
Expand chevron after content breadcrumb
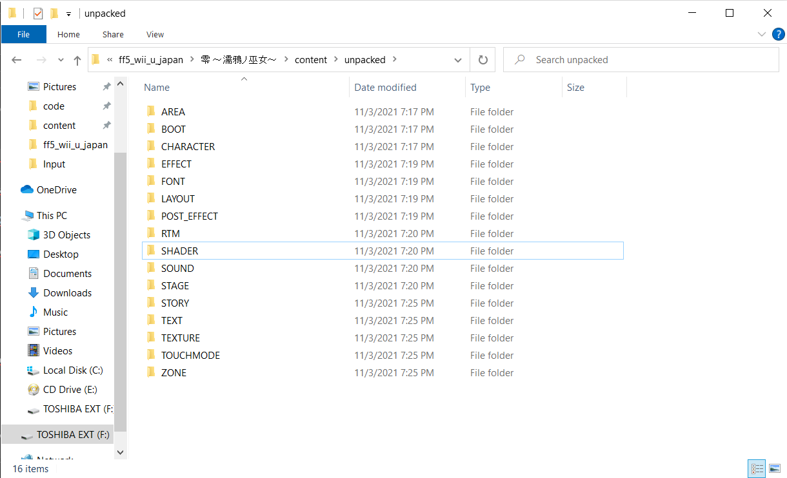pos(336,60)
